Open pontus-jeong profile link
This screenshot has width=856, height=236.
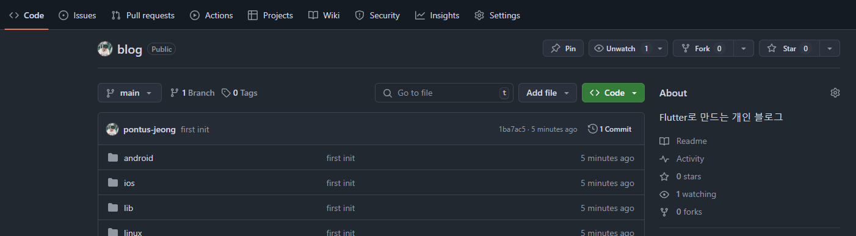click(x=150, y=129)
